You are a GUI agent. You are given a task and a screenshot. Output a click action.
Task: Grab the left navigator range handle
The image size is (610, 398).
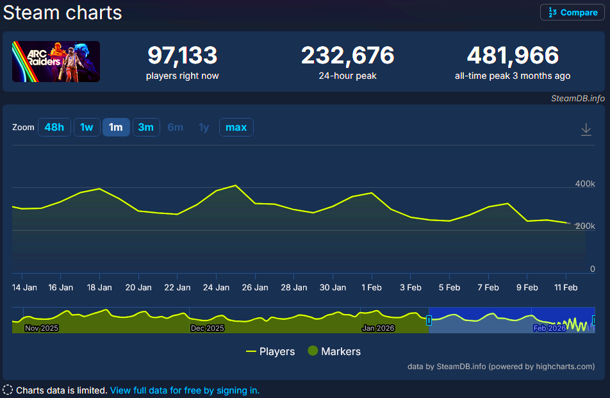point(429,320)
